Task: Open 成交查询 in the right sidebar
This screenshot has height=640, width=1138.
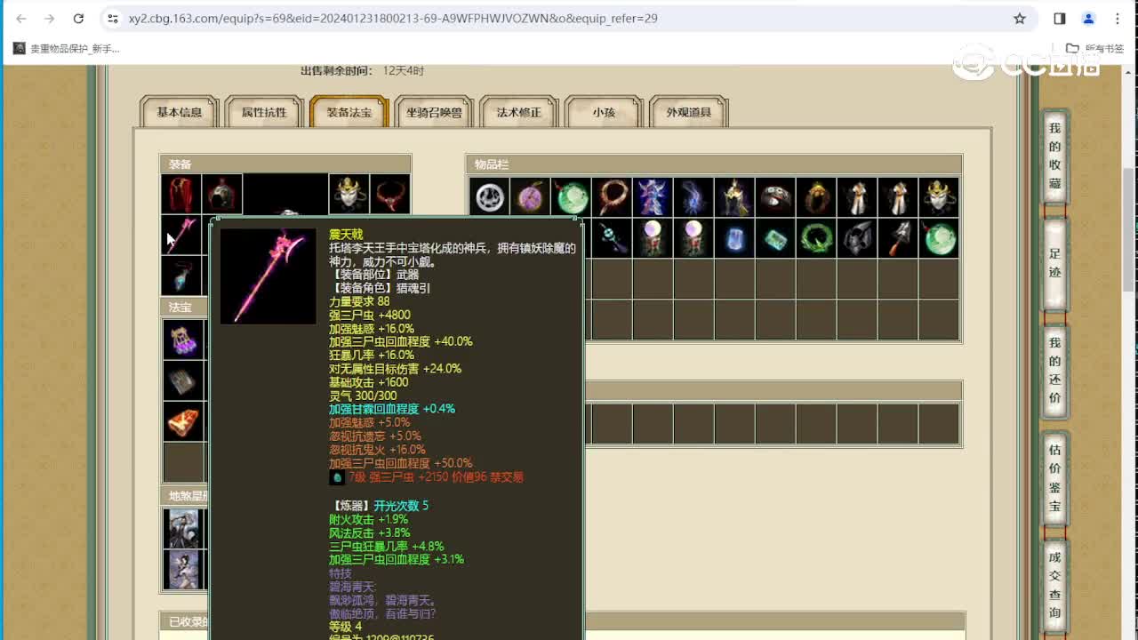Action: [1054, 585]
